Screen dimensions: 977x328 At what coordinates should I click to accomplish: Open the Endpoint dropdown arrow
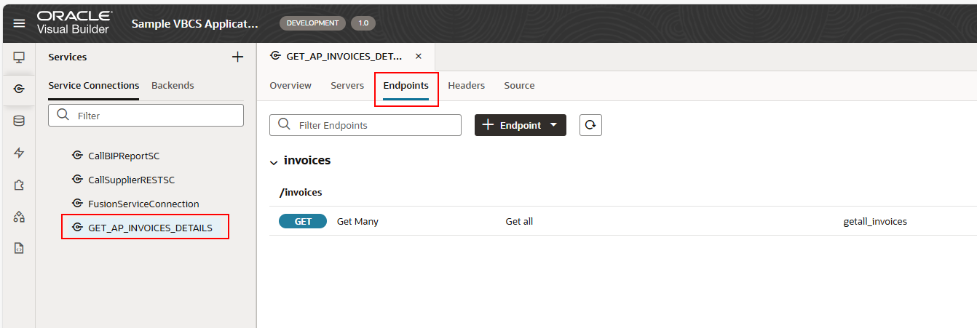coord(554,125)
